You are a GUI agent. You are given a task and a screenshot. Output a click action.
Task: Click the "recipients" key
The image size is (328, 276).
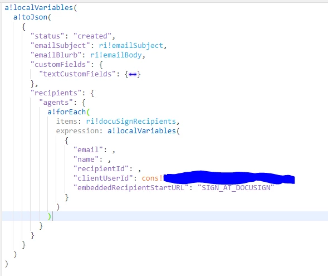[x=56, y=93]
